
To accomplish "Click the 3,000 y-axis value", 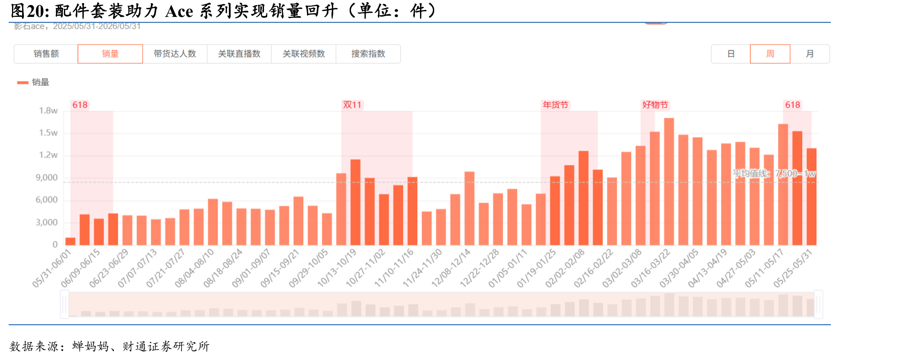I will (47, 222).
